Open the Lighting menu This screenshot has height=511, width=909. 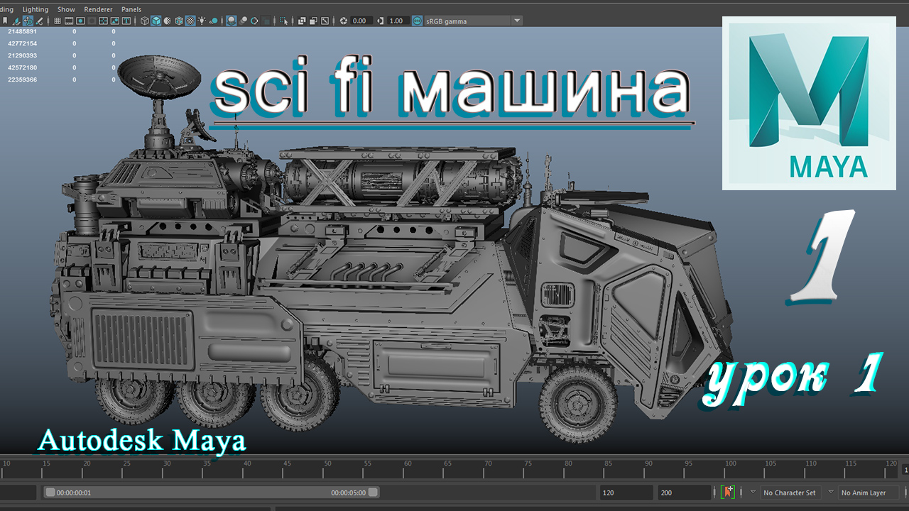(x=36, y=9)
